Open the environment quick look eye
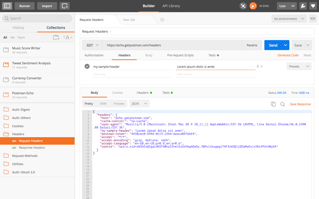This screenshot has height=199, width=319. (313, 19)
